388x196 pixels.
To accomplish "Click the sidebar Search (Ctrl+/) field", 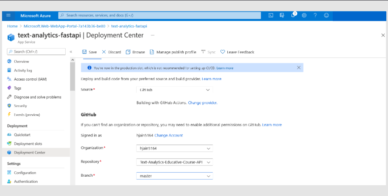I will pos(36,51).
